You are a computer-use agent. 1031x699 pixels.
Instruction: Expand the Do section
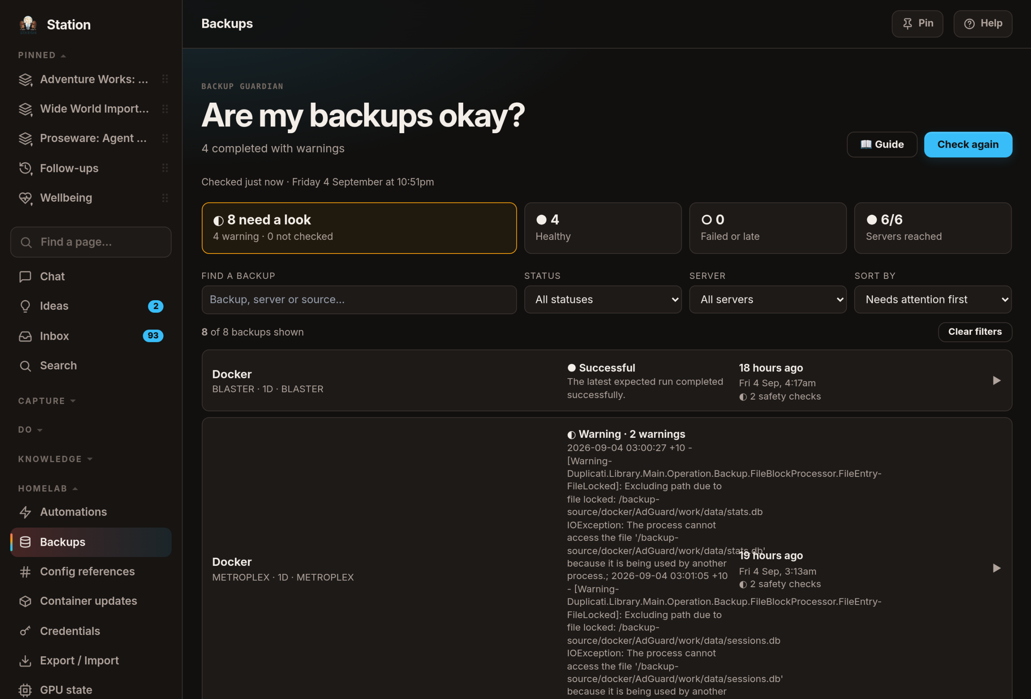[30, 430]
